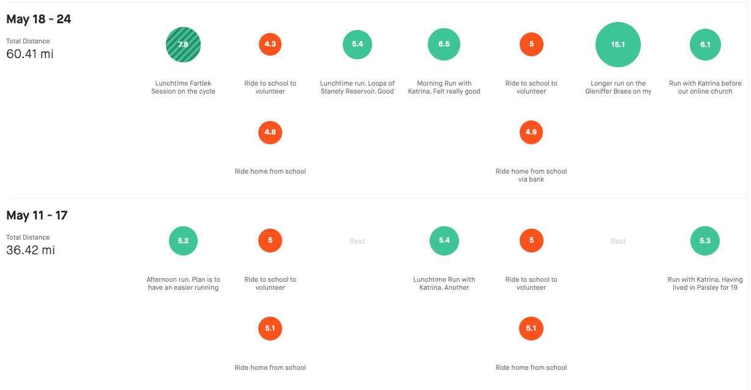Open 'Afternoon run. Plan is to have' activity

pyautogui.click(x=184, y=284)
